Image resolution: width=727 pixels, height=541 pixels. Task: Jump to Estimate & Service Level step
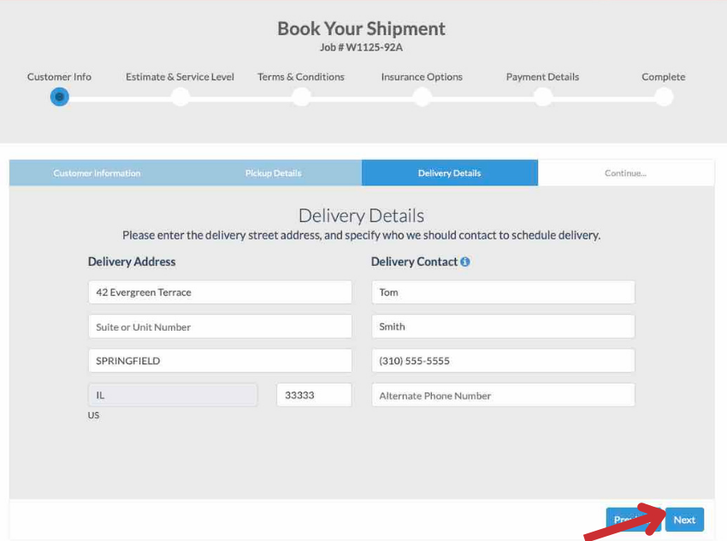click(x=180, y=97)
